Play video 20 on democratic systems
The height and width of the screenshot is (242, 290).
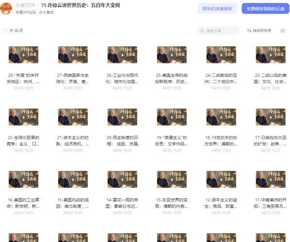pos(122,117)
